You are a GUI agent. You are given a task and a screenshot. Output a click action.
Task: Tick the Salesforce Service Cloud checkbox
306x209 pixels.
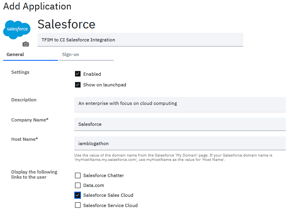78,205
